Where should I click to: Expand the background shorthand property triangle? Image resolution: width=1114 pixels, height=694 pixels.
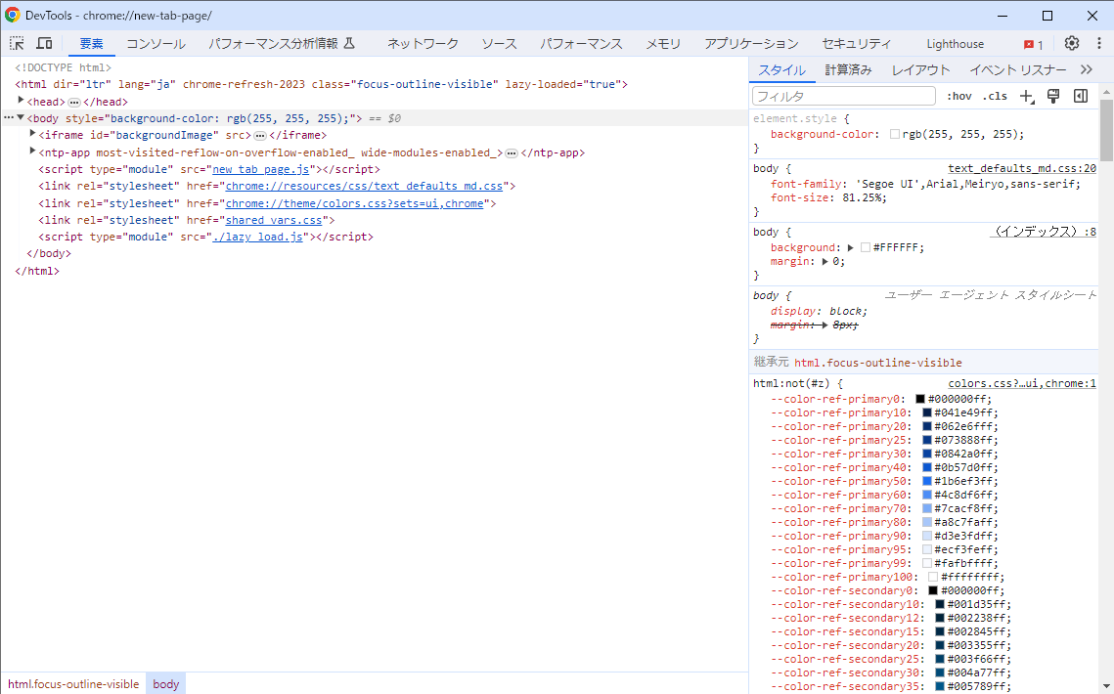pos(851,248)
